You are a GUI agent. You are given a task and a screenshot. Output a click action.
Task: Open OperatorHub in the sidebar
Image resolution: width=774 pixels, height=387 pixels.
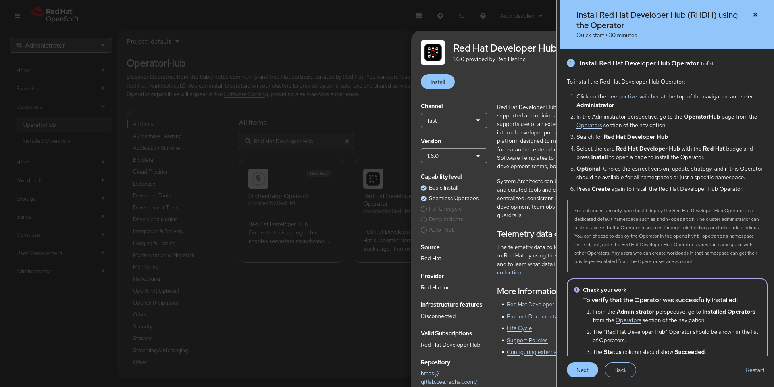point(64,125)
